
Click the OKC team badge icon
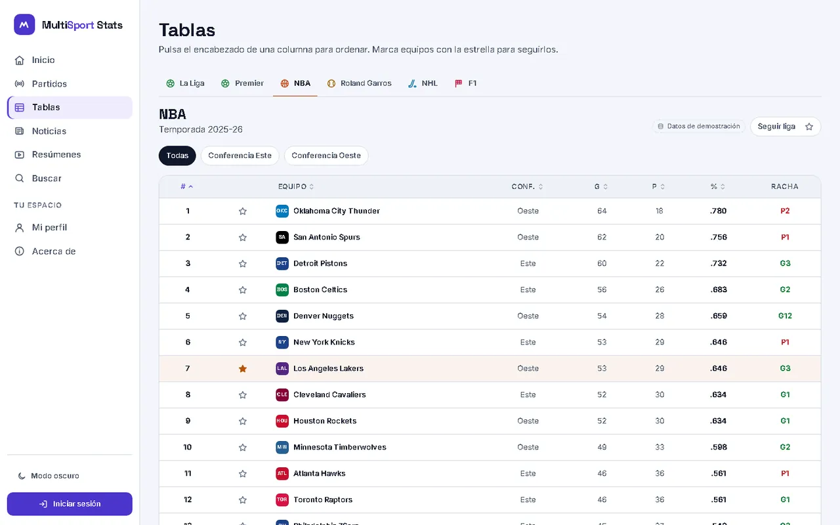(282, 211)
